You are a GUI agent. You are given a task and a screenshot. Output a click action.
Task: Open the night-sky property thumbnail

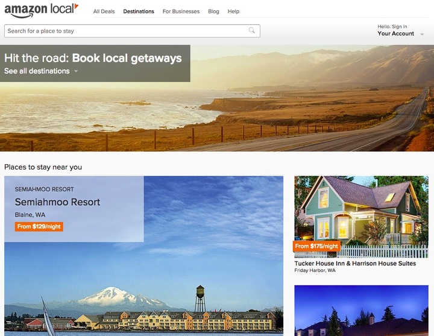361,311
